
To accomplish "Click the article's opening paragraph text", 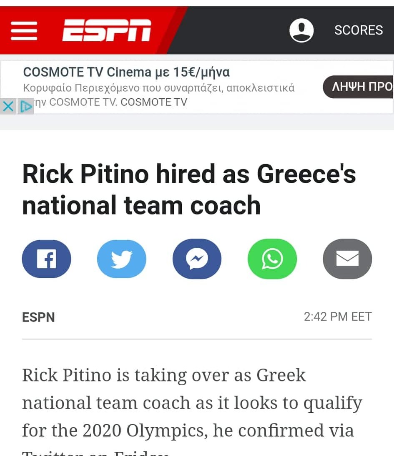I will pyautogui.click(x=192, y=403).
